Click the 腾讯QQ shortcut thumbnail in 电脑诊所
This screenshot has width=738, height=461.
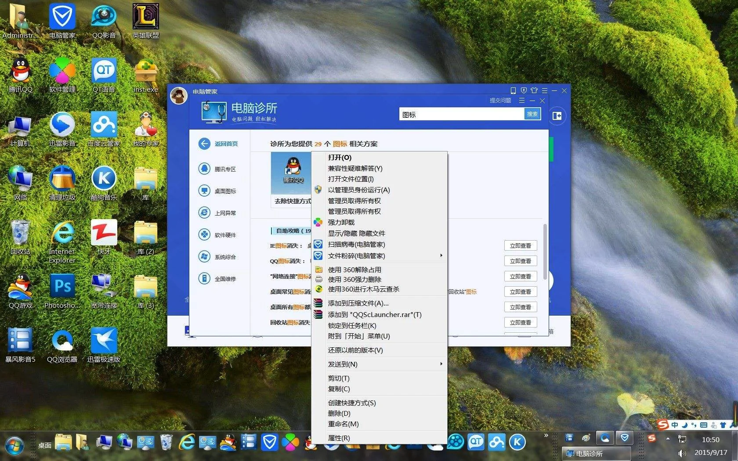click(291, 173)
